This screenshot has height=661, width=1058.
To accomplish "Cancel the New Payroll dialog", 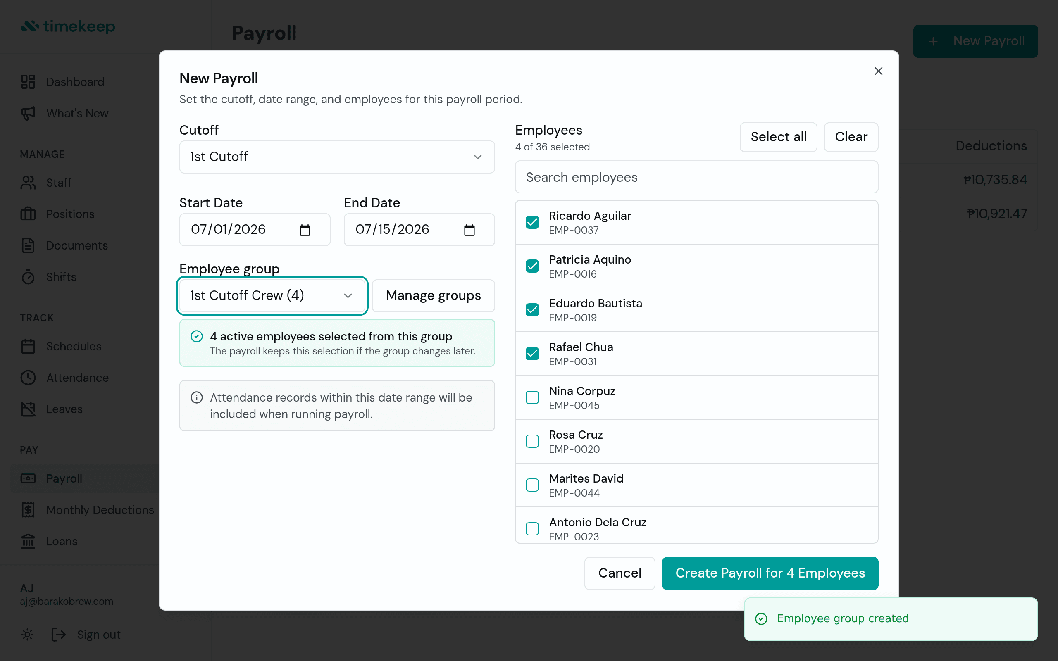I will pyautogui.click(x=620, y=573).
